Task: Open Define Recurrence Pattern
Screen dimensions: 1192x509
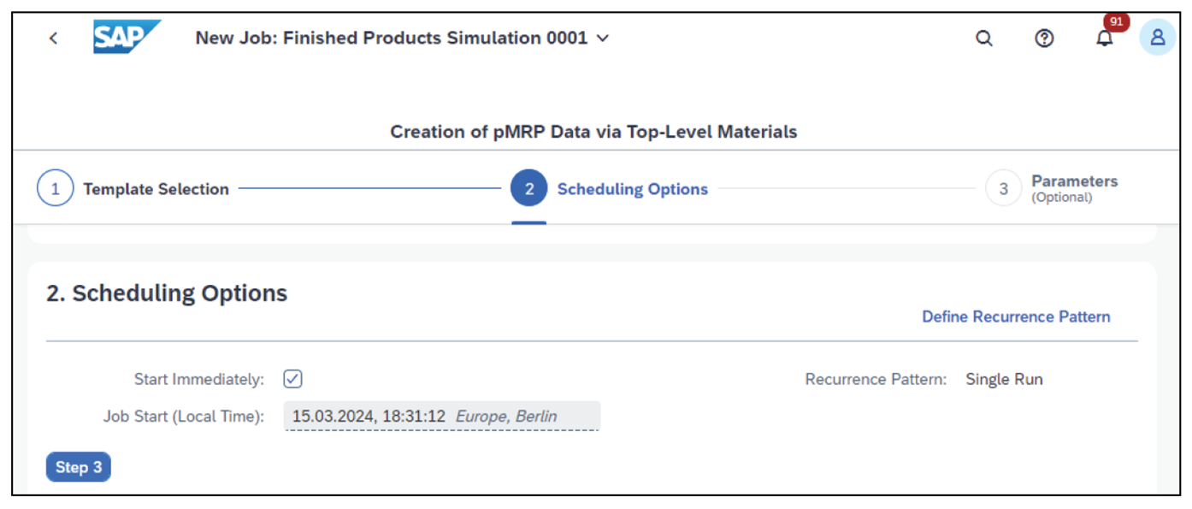Action: coord(1016,317)
